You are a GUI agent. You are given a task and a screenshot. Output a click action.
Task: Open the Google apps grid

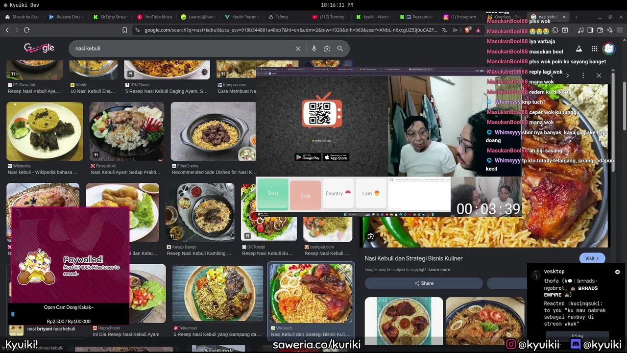point(594,49)
